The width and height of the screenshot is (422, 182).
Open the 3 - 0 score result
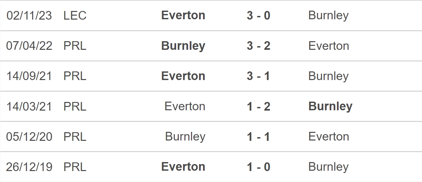click(x=259, y=16)
